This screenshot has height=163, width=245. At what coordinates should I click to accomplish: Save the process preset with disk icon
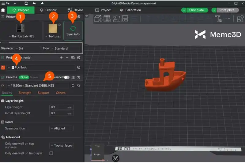click(x=73, y=86)
